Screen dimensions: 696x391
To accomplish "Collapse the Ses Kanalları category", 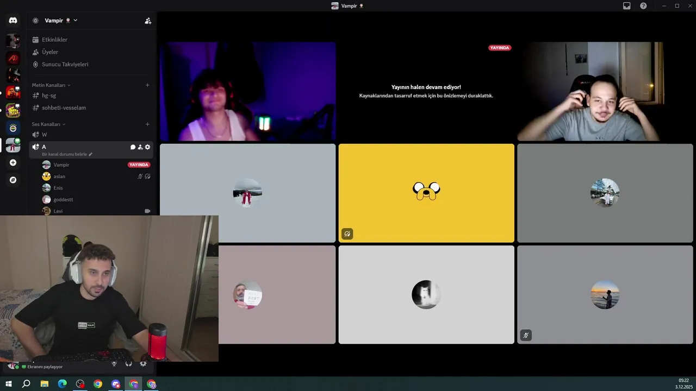I will tap(48, 124).
